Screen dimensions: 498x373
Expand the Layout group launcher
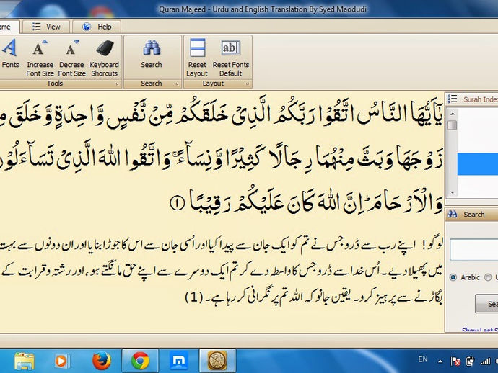pyautogui.click(x=247, y=84)
